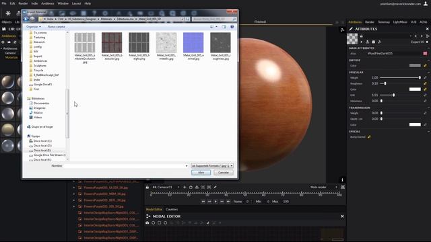Go to previous item in Attributes history
The image size is (431, 242).
[x=416, y=36]
